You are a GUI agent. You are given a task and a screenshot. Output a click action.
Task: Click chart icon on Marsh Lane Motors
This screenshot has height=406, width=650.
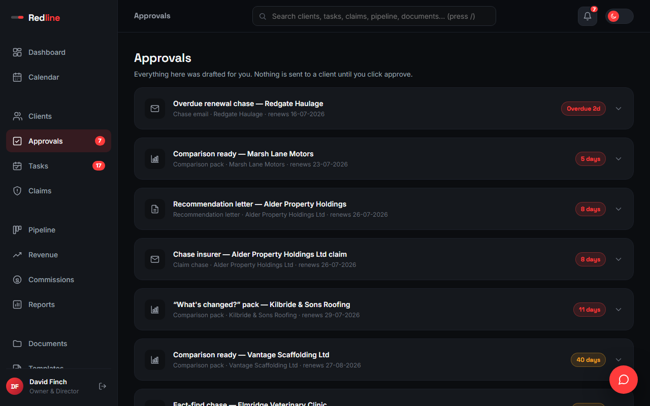point(155,159)
